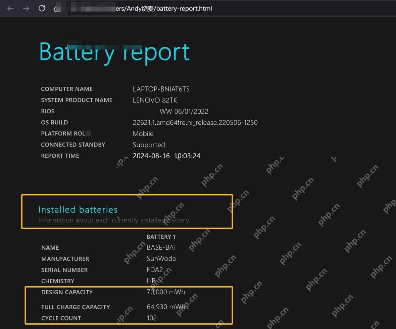Select the SERIAL NUMBER label

(64, 270)
